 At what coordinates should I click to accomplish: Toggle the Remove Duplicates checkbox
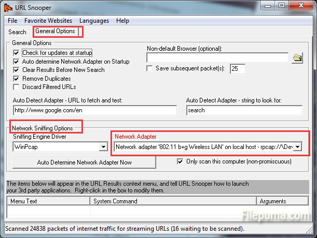[x=16, y=78]
